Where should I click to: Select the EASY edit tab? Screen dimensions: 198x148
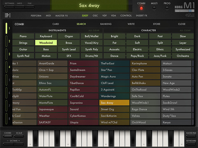(x=85, y=16)
